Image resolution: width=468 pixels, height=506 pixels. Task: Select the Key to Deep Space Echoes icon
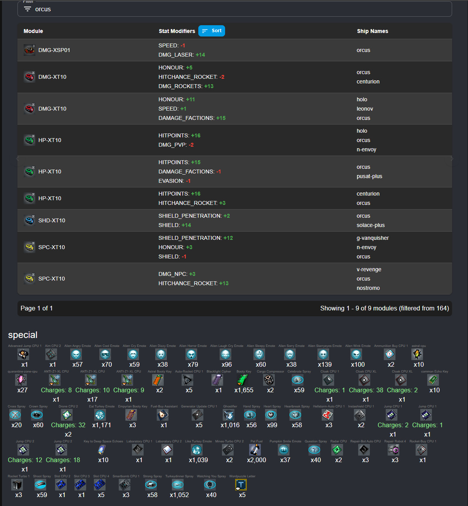pos(102,450)
